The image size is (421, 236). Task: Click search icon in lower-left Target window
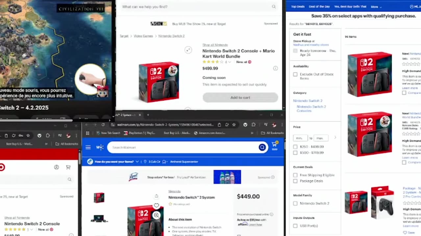pos(69,179)
